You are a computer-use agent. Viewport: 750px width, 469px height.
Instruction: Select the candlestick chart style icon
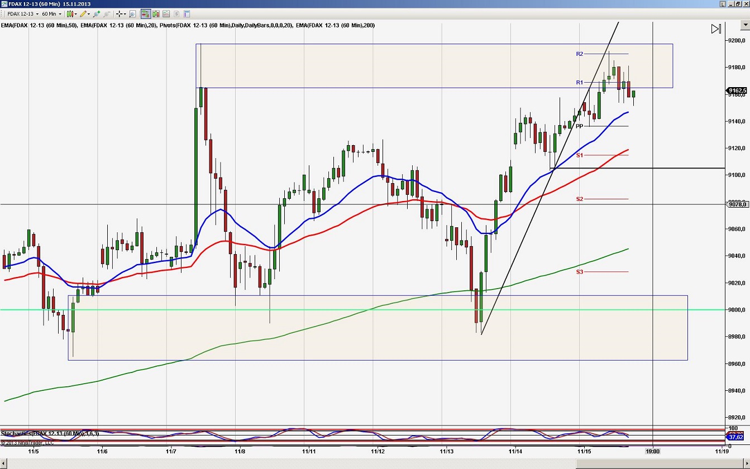(x=70, y=14)
